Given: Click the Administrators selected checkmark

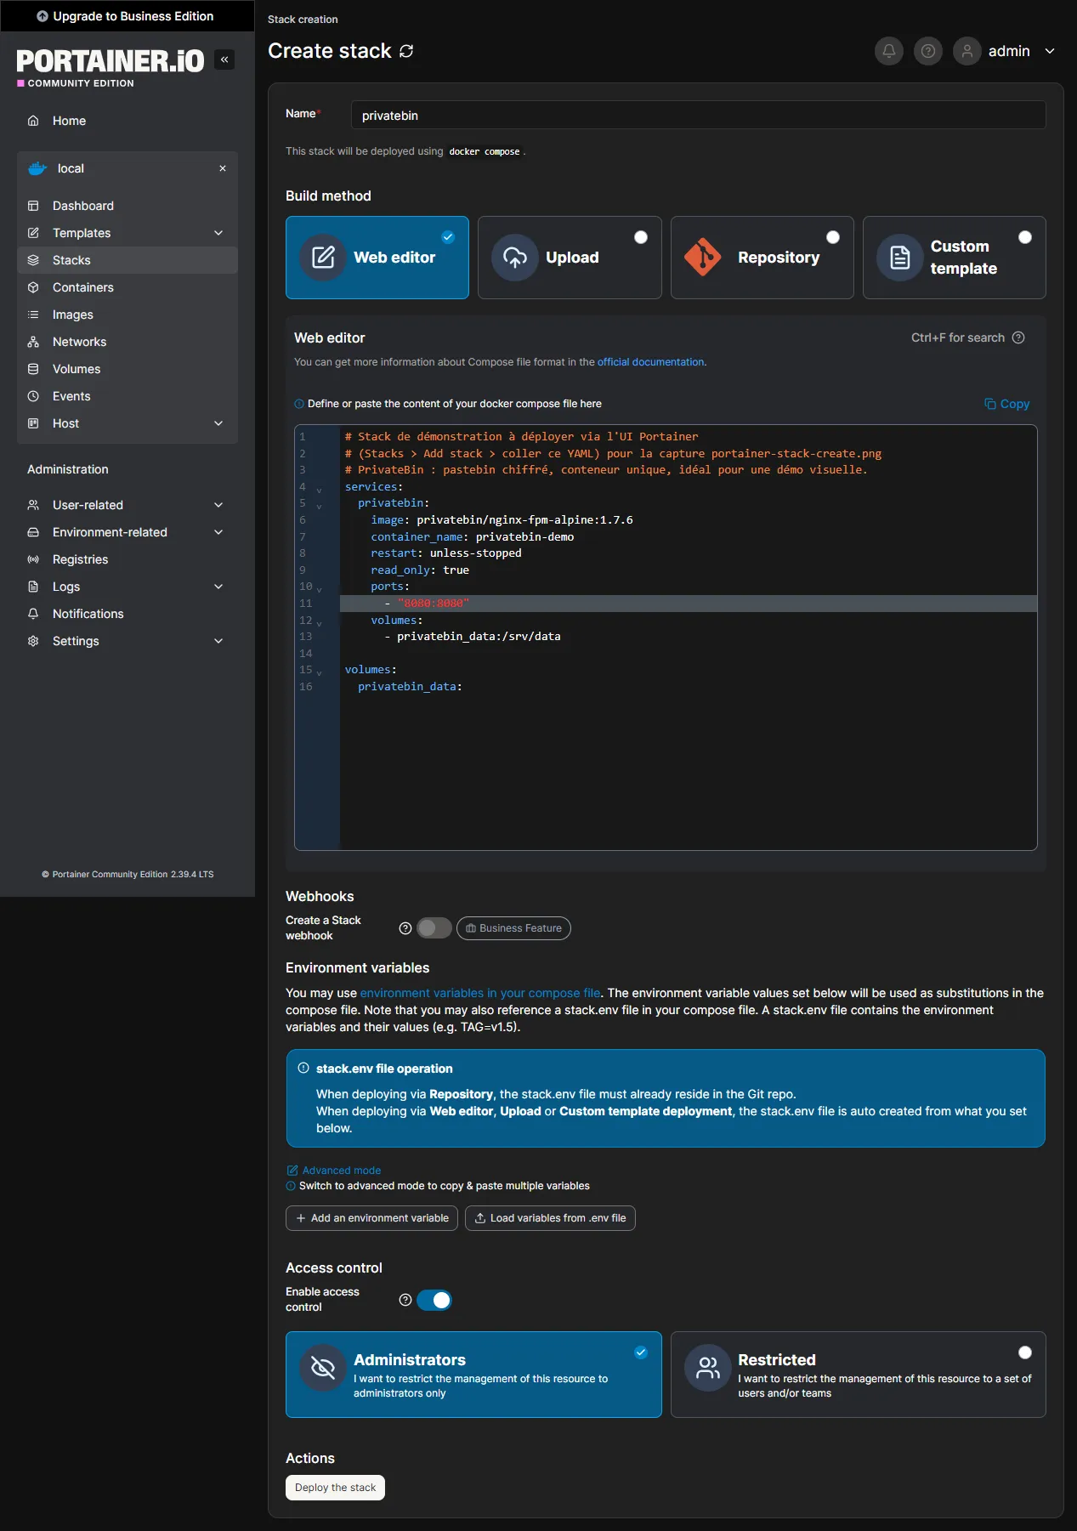Looking at the screenshot, I should point(641,1352).
